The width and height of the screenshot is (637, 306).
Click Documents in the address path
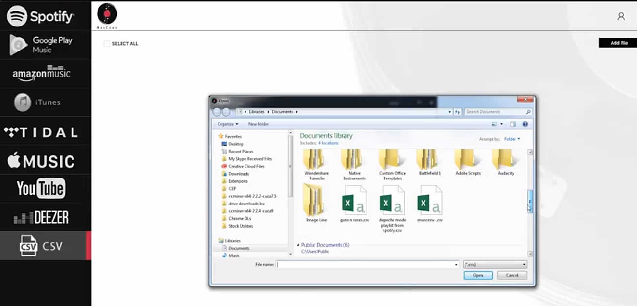(x=282, y=112)
